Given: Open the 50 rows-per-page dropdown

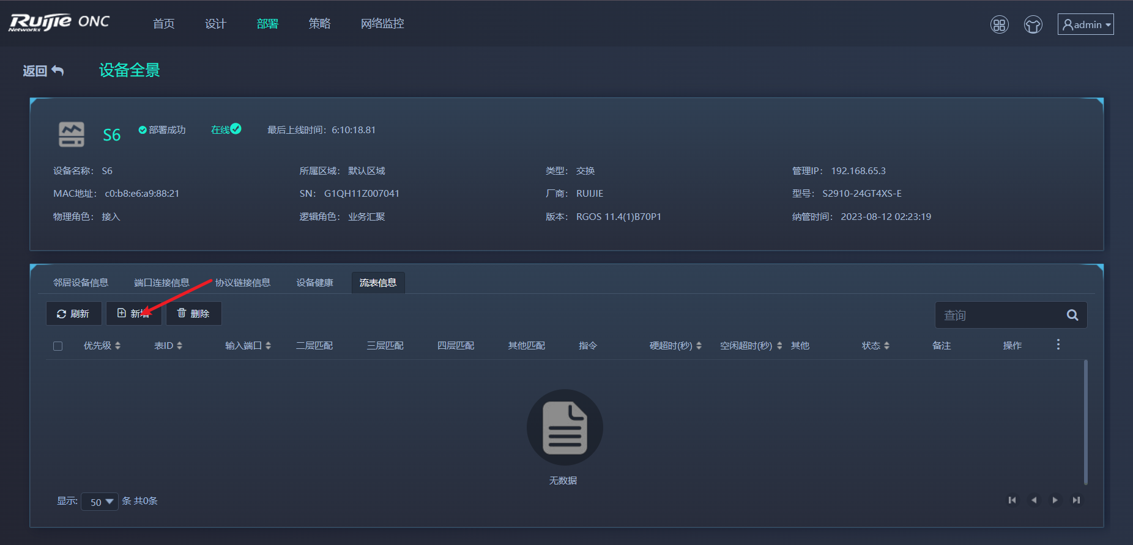Looking at the screenshot, I should click(100, 502).
